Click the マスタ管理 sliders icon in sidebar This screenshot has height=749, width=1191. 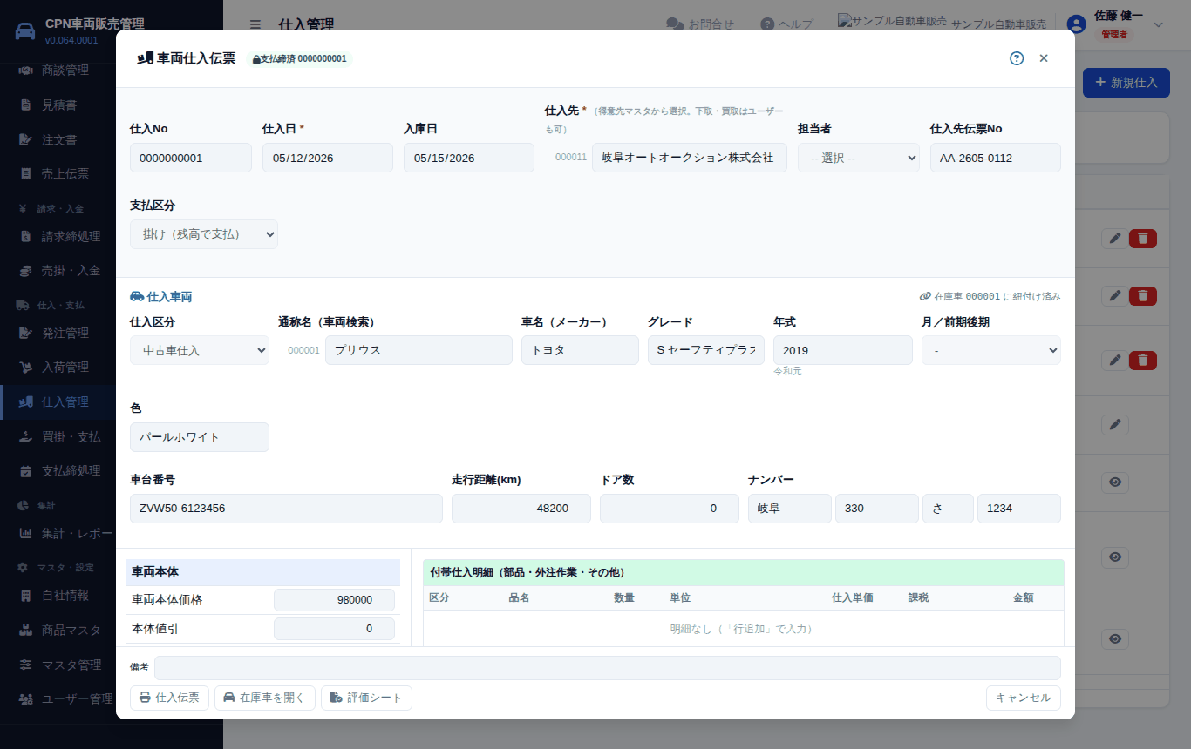pyautogui.click(x=25, y=665)
